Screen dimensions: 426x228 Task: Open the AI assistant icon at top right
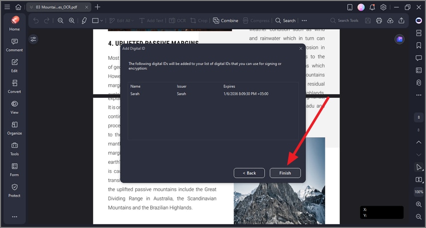[419, 20]
